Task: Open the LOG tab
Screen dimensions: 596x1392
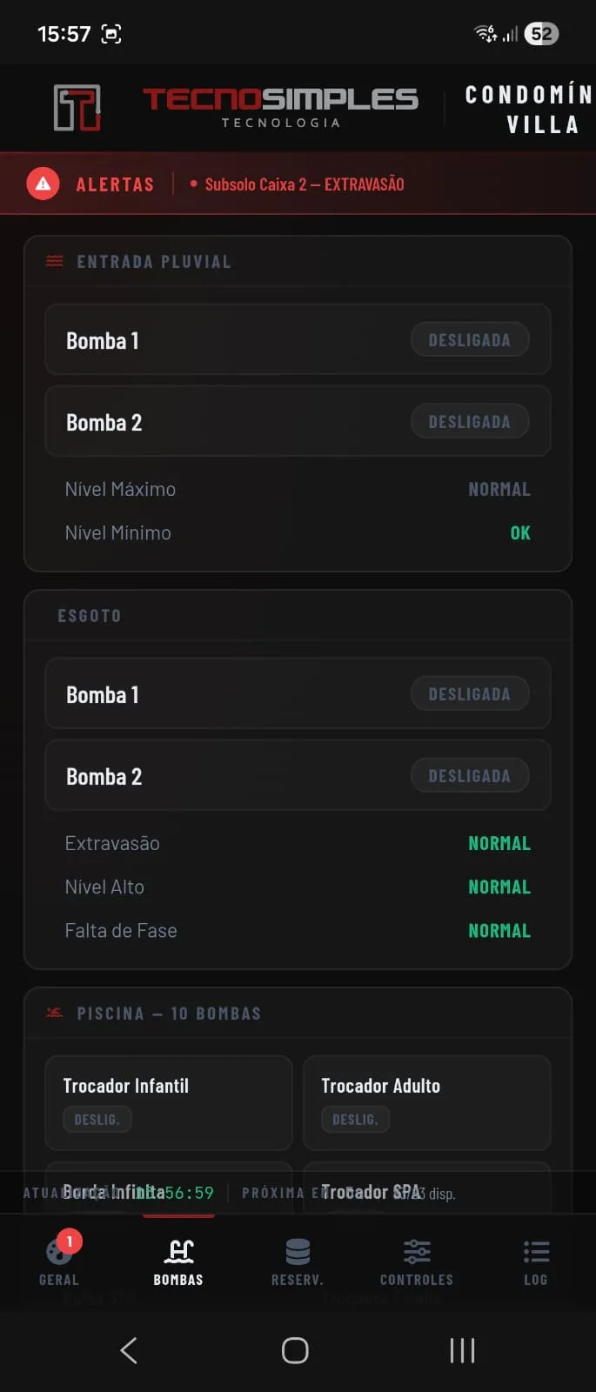Action: pyautogui.click(x=536, y=1253)
